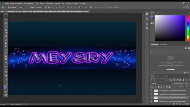This screenshot has width=190, height=107.
Task: Filter layers by adjustment icon
Action: tap(174, 80)
